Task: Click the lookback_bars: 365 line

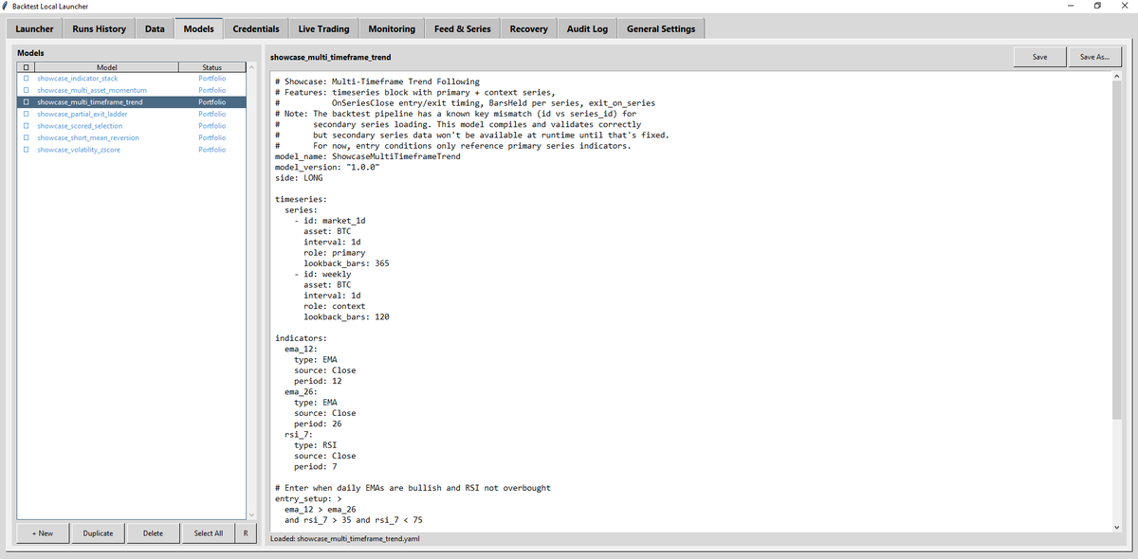Action: tap(346, 262)
